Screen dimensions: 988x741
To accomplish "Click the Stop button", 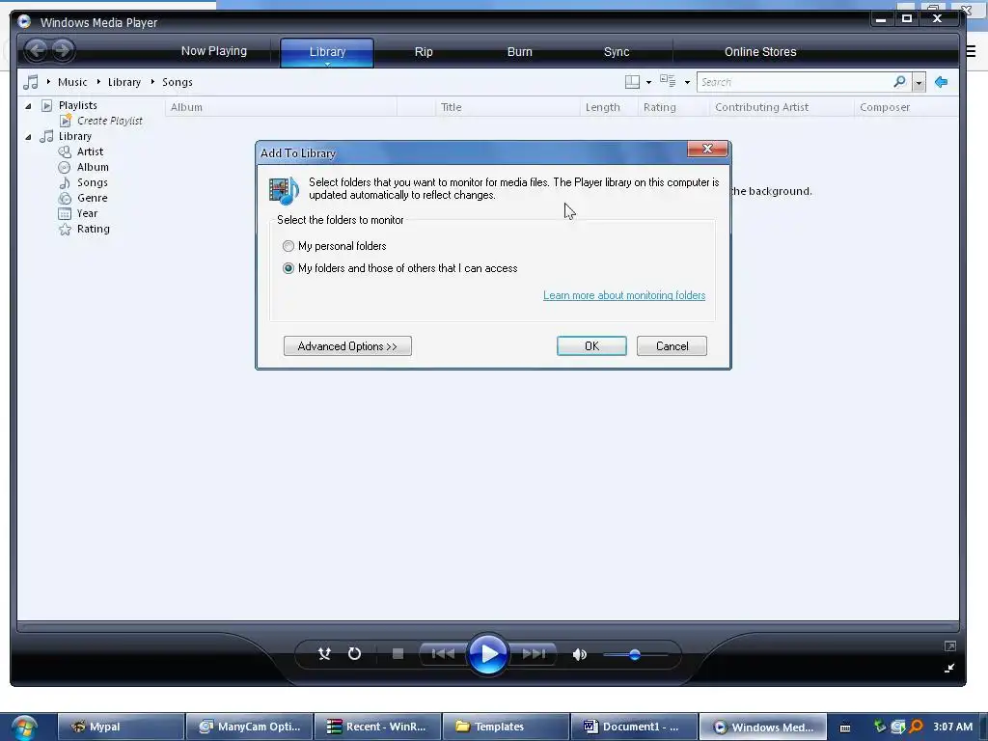I will pos(398,654).
